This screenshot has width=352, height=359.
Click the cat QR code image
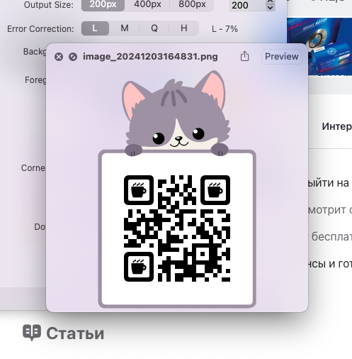click(x=177, y=189)
